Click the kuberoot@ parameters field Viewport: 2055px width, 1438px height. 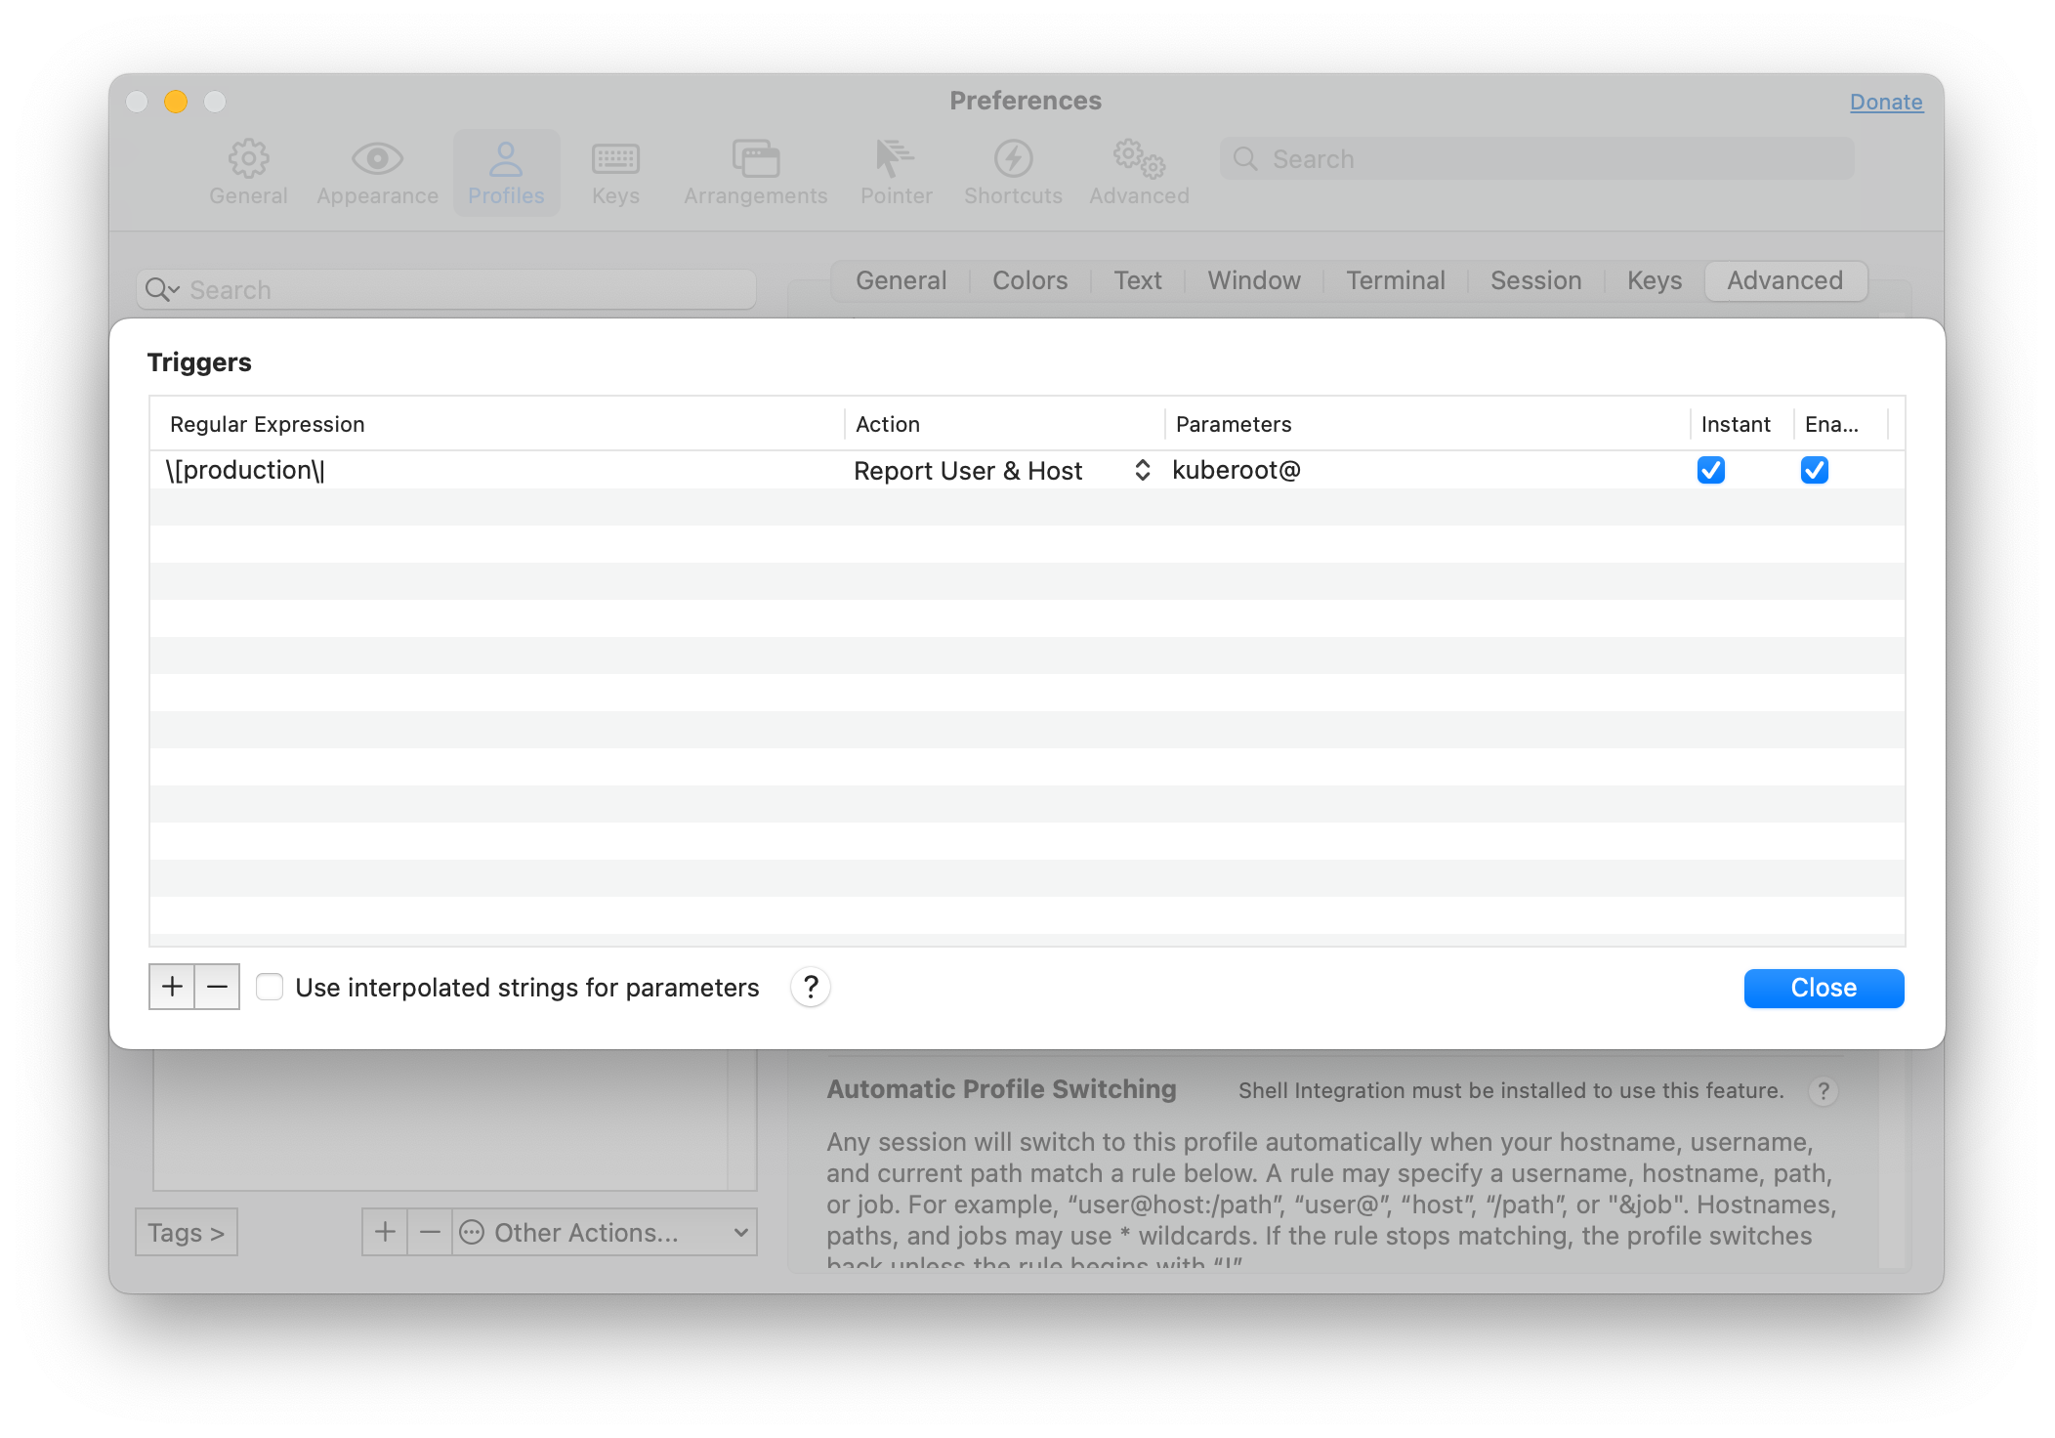(1236, 470)
